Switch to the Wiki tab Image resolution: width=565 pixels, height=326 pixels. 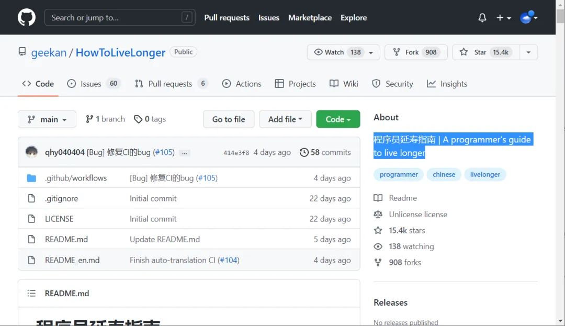[344, 84]
